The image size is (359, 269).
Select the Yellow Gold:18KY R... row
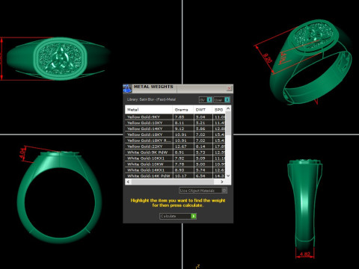coord(175,140)
